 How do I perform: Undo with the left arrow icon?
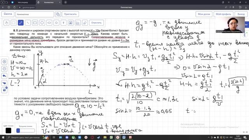[x=4, y=76]
